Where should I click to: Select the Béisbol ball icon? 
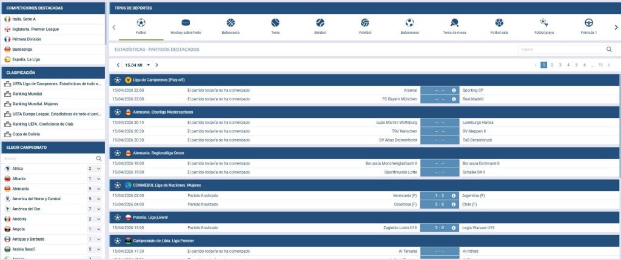click(x=320, y=22)
